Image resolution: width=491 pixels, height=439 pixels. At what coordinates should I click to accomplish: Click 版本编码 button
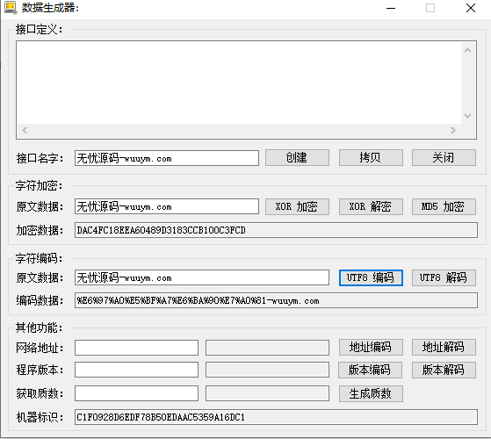370,370
